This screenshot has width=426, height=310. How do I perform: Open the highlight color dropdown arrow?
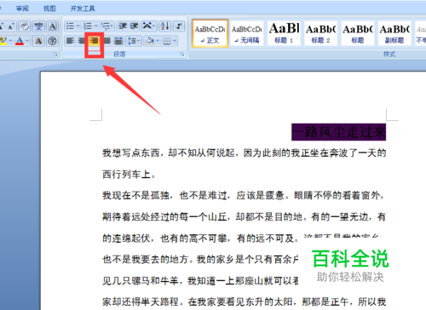click(10, 41)
